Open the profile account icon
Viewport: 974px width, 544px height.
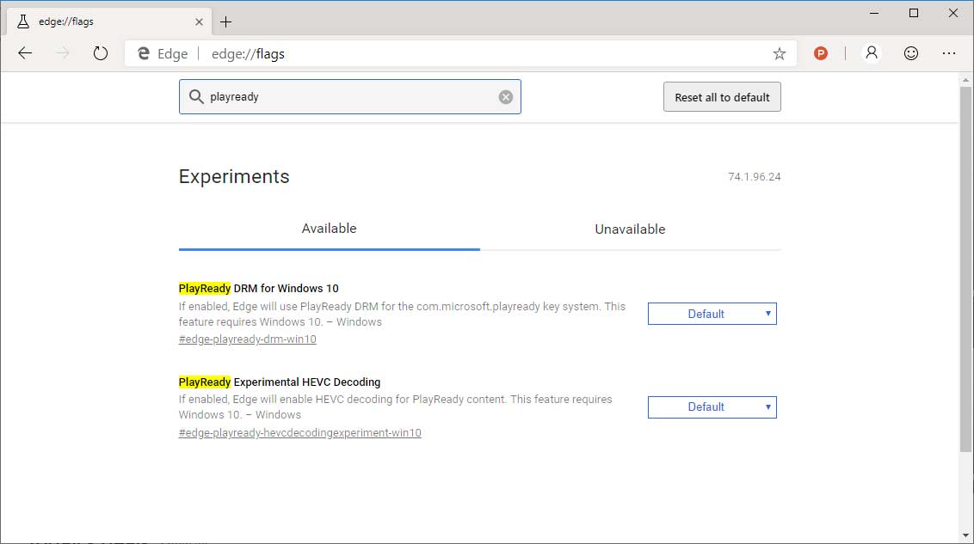(x=871, y=52)
